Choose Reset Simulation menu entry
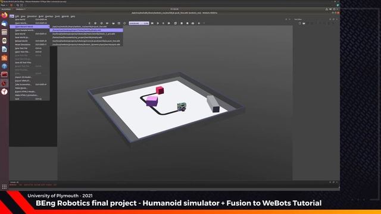The image size is (381, 214). [30, 45]
